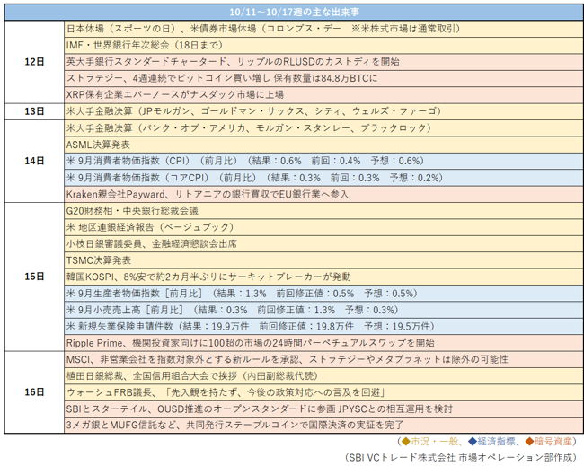Click the orange diamond beside '暗号資産' legend
The width and height of the screenshot is (584, 466).
[x=529, y=442]
